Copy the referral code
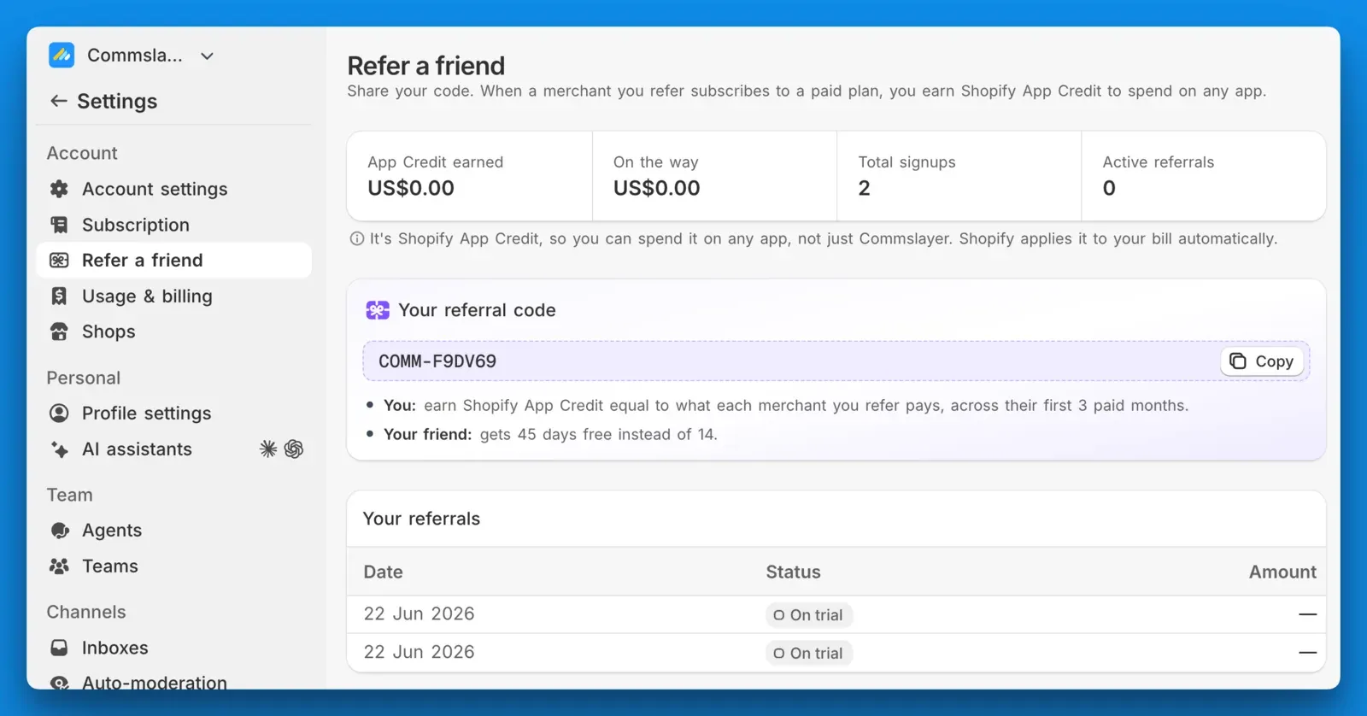This screenshot has width=1367, height=716. [x=1262, y=361]
